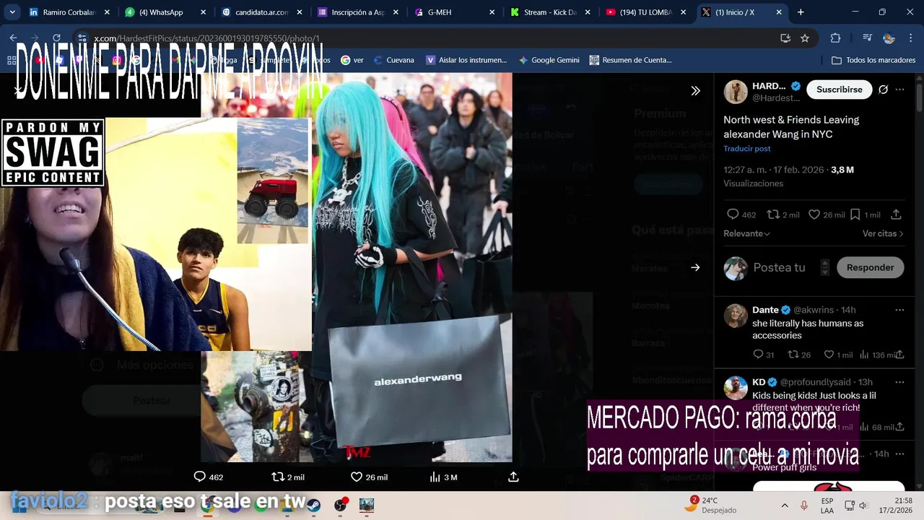Go to next photo with right arrow

pos(695,267)
